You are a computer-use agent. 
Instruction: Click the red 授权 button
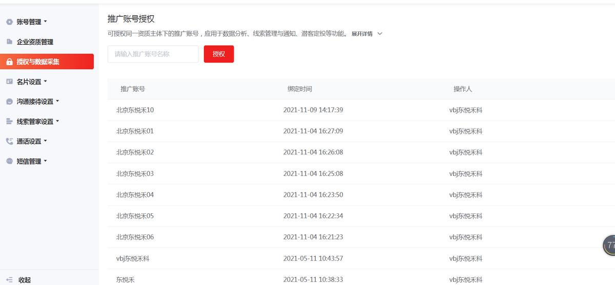(219, 54)
